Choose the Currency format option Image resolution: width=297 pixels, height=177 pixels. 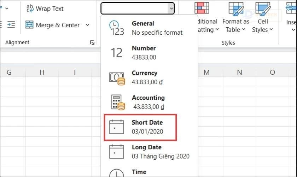(150, 78)
